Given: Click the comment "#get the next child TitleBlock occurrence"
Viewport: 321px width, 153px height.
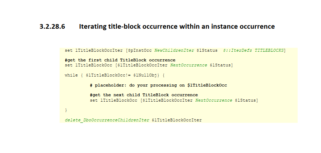Looking at the screenshot, I should (144, 95).
